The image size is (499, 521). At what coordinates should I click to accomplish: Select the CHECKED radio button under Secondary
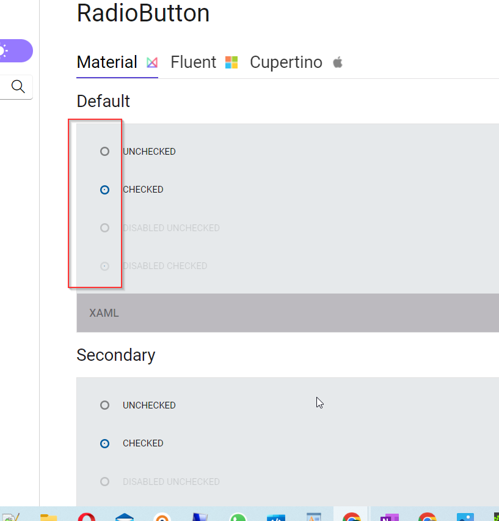[104, 443]
